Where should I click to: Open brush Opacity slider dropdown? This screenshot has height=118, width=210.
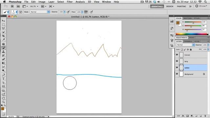point(64,12)
